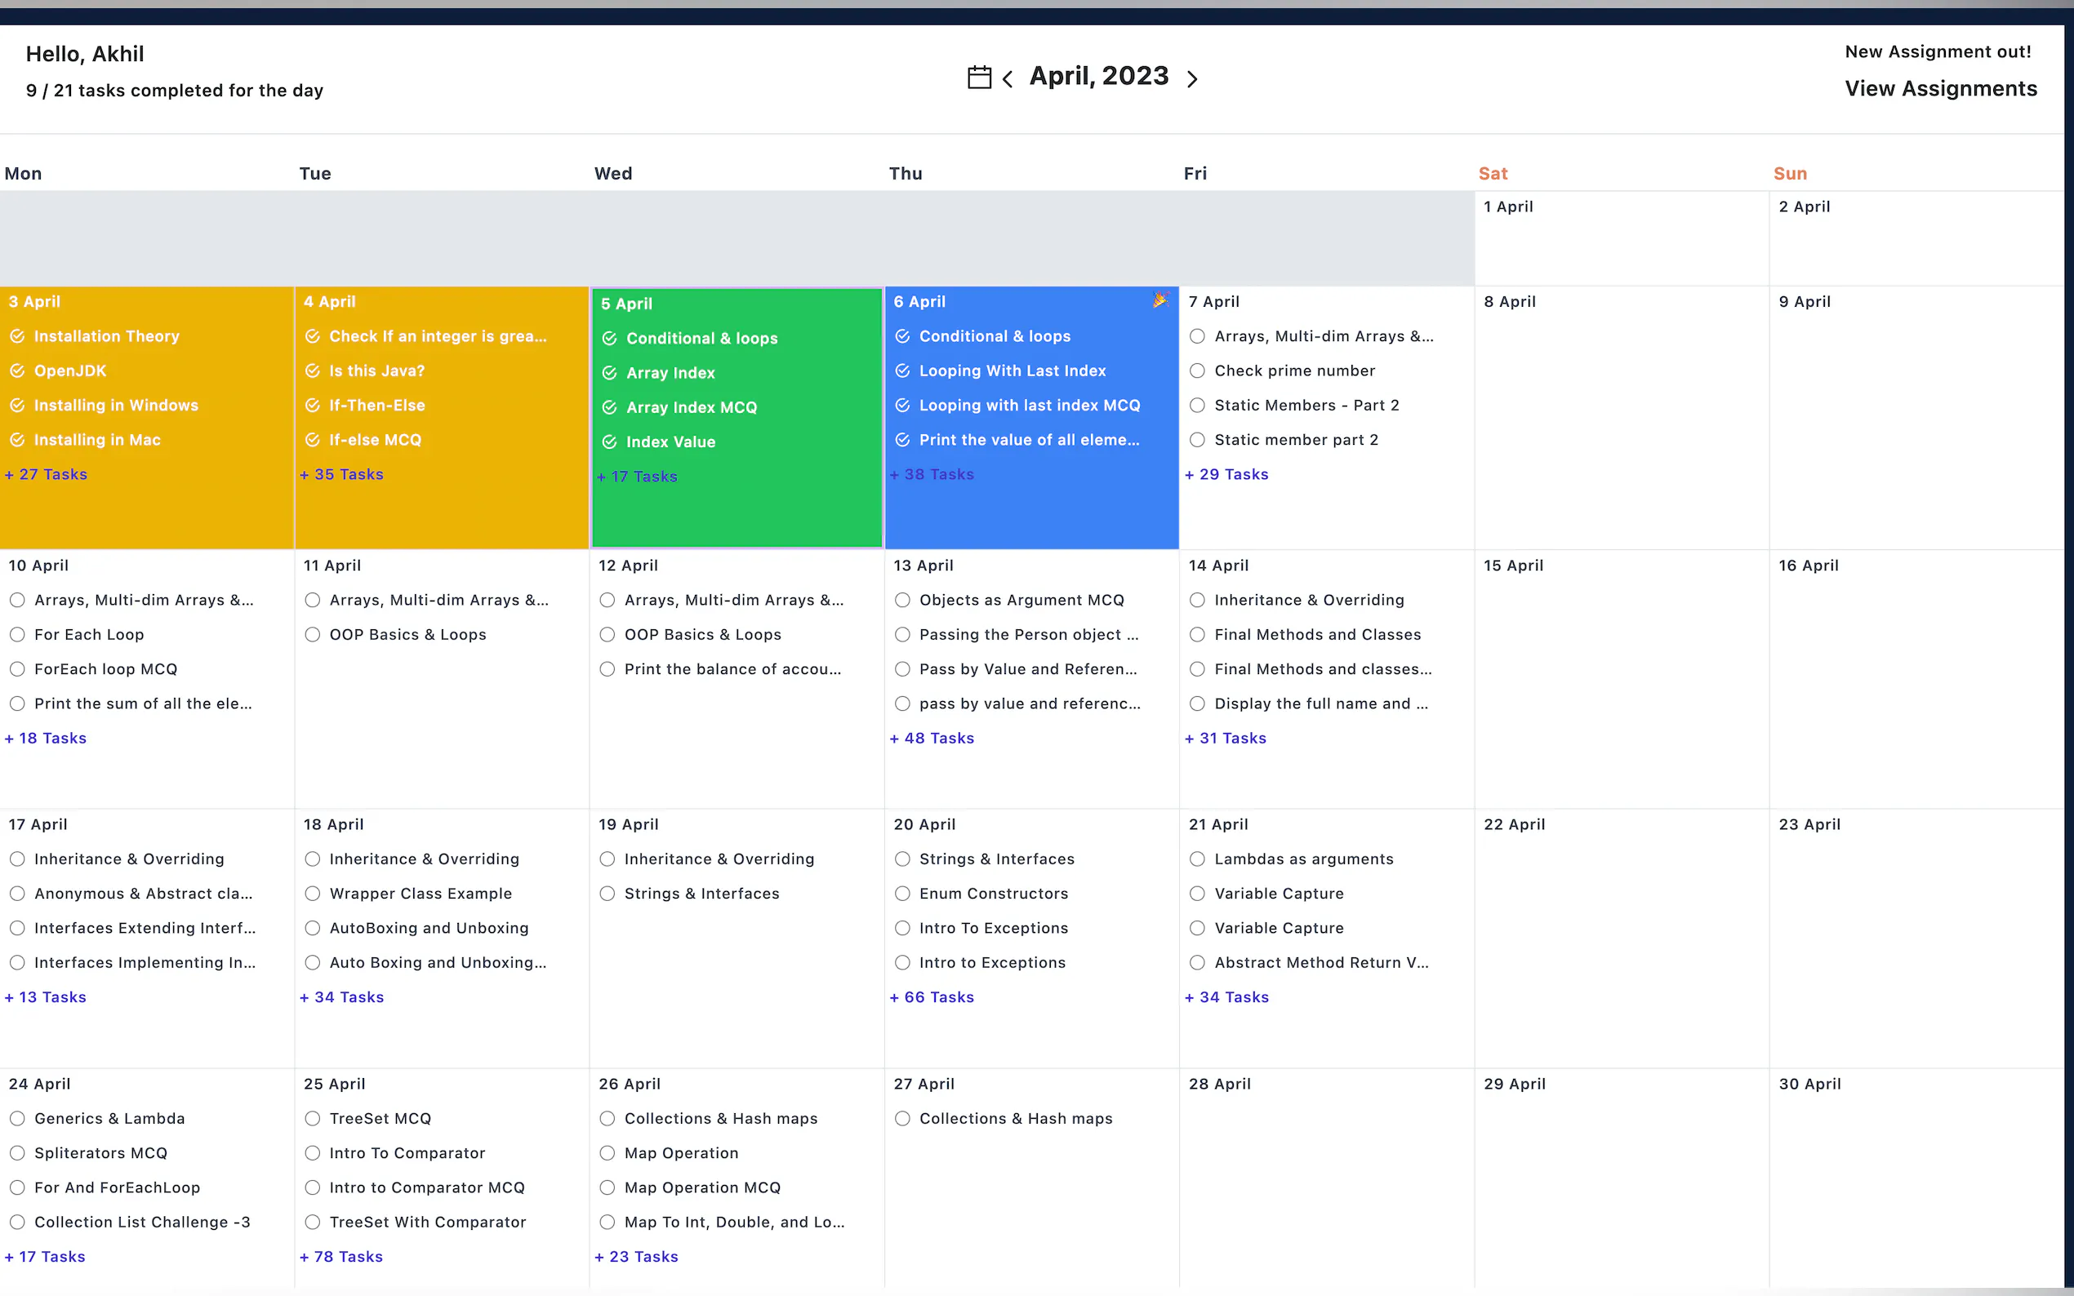This screenshot has height=1296, width=2074.
Task: Expand + 27 Tasks on 3 April
Action: [x=47, y=474]
